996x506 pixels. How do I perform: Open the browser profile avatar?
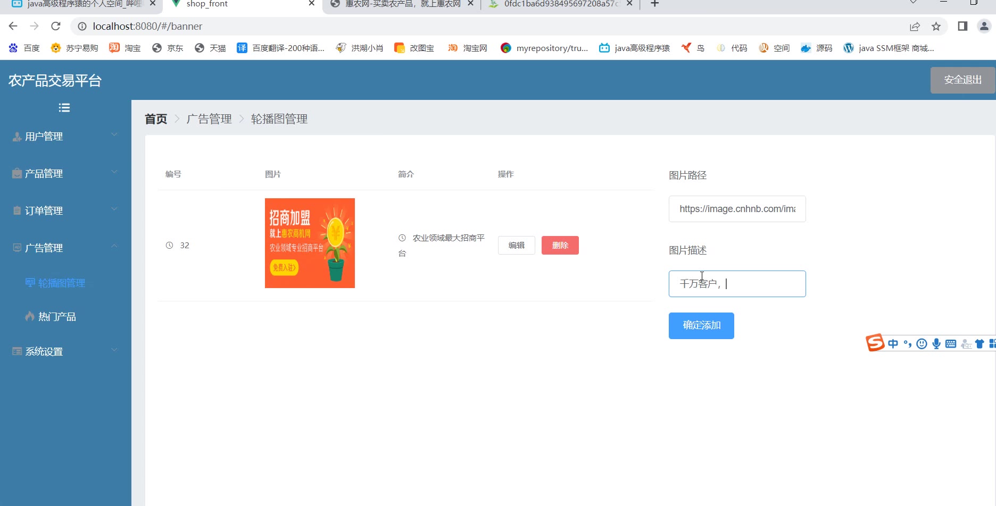[984, 26]
